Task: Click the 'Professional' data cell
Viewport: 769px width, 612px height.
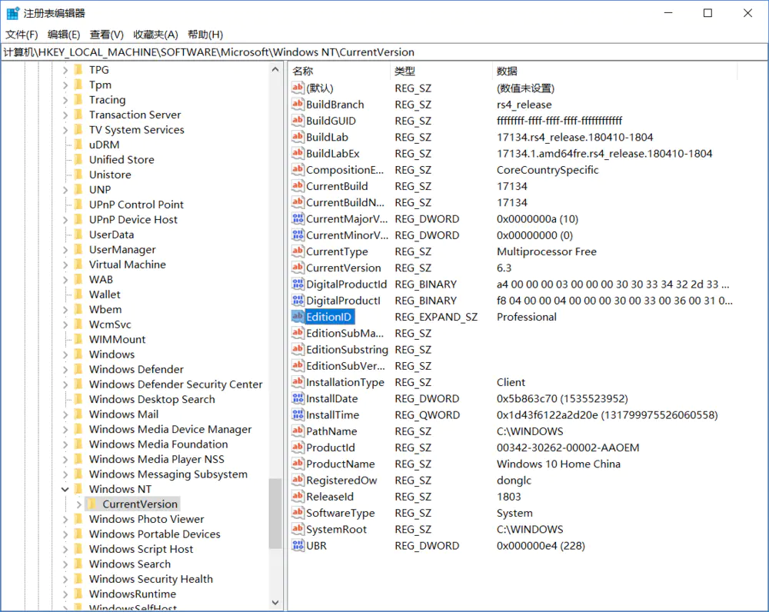Action: (x=526, y=317)
